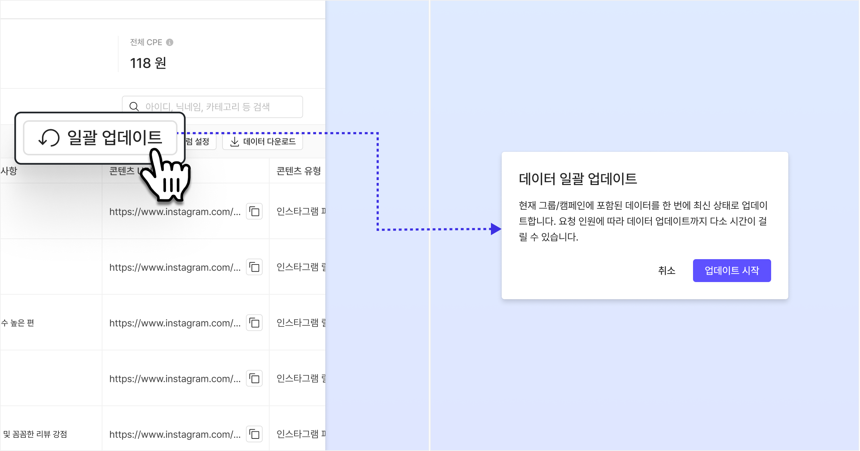Copy the third Instagram URL
The width and height of the screenshot is (860, 451).
click(x=254, y=323)
